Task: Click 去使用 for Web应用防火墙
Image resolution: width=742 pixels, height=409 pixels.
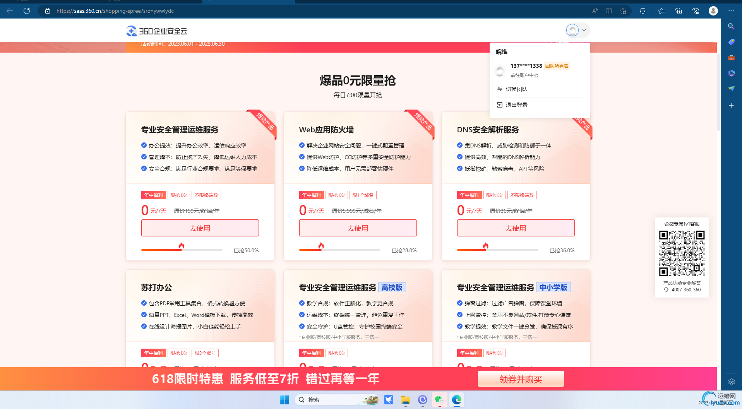Action: [x=358, y=228]
